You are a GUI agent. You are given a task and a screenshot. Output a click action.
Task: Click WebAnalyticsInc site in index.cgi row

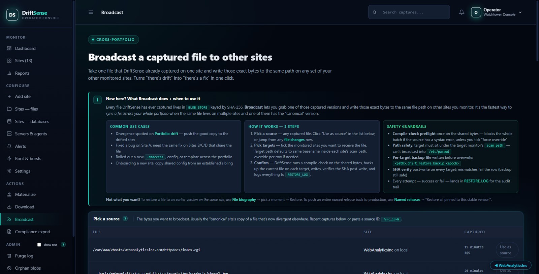click(x=378, y=250)
